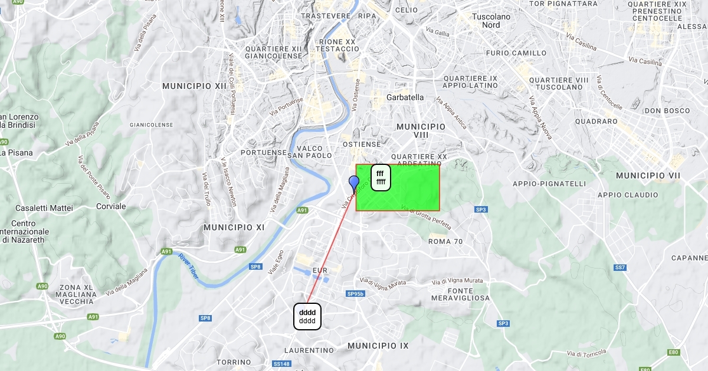Click the LAURENTINO label
Viewport: 708px width, 371px height.
tap(309, 350)
